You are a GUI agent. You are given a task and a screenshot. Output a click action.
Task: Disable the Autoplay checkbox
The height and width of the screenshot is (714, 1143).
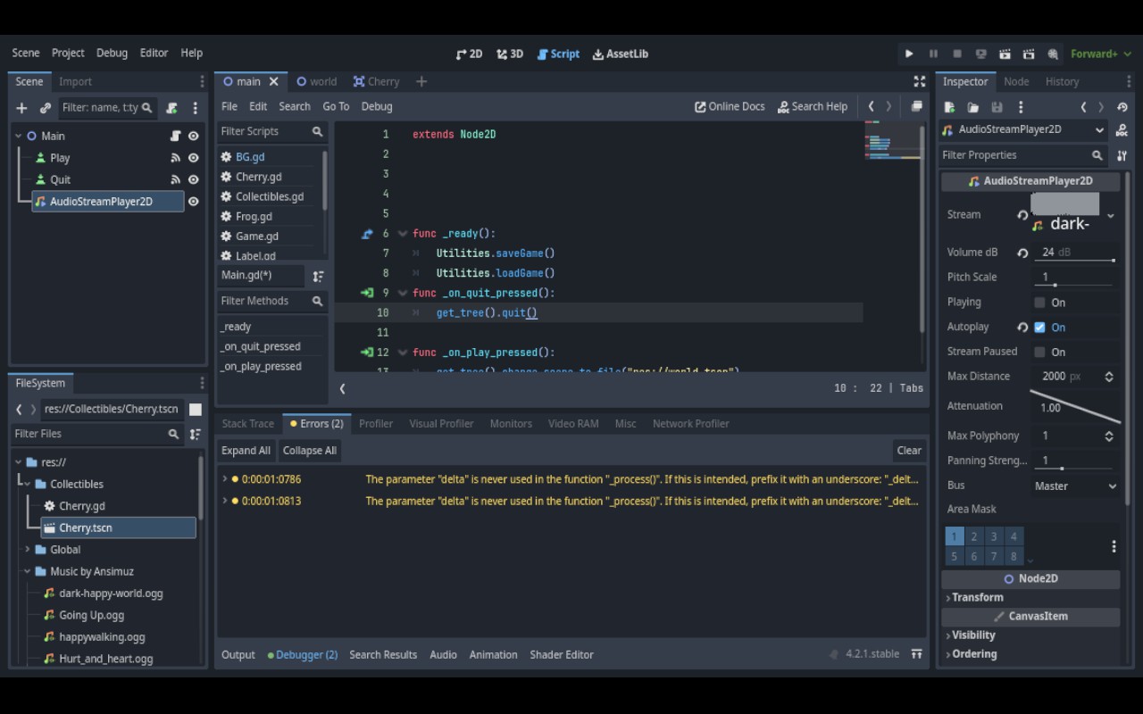pos(1039,328)
